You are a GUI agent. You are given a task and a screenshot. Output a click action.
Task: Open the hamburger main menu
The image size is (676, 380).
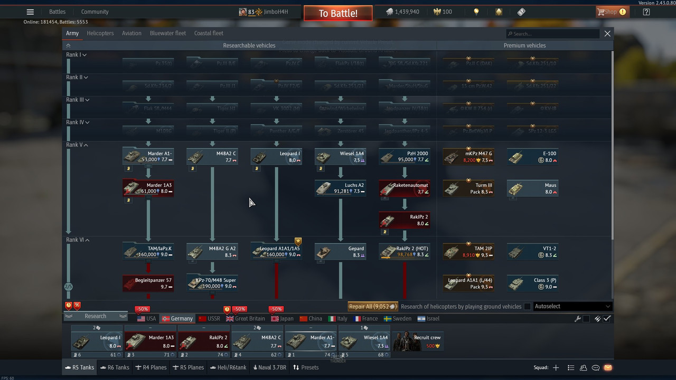pos(30,12)
